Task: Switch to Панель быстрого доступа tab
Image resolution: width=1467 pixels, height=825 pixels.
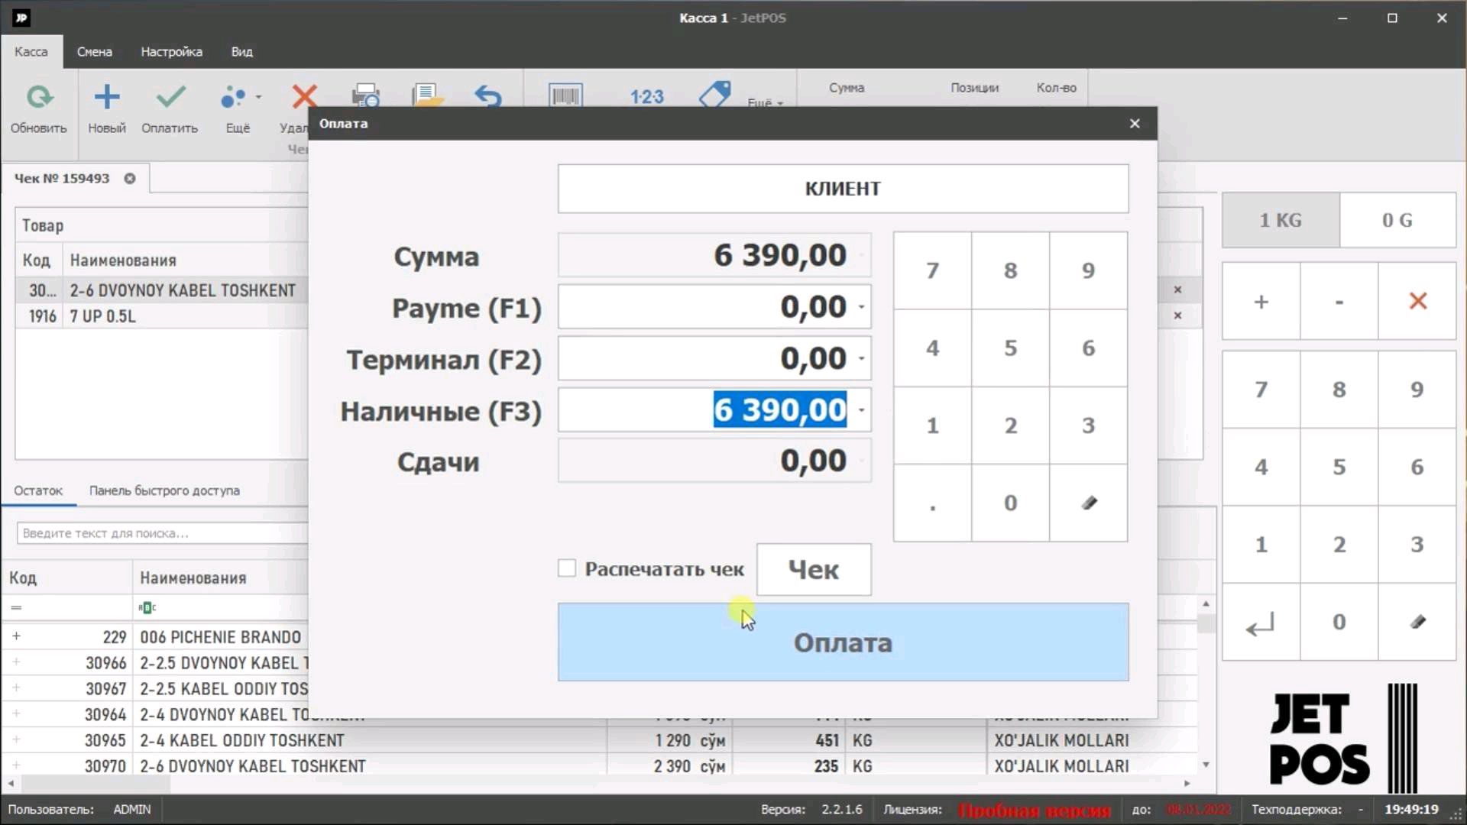Action: click(164, 490)
